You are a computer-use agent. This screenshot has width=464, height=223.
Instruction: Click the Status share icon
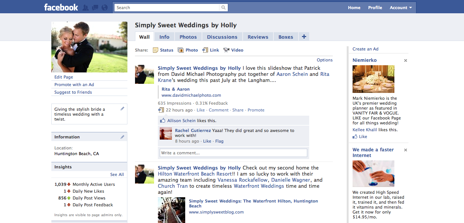pos(156,50)
